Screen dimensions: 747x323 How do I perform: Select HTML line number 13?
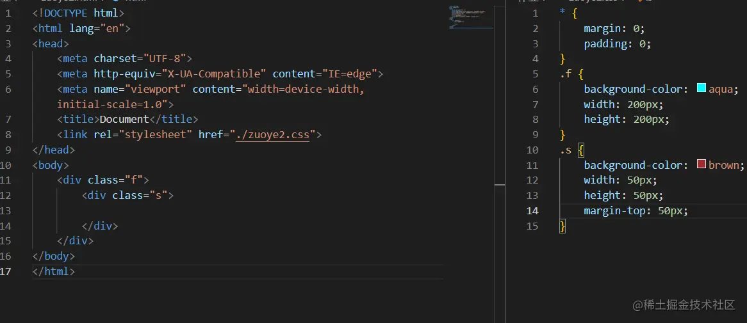(5, 210)
